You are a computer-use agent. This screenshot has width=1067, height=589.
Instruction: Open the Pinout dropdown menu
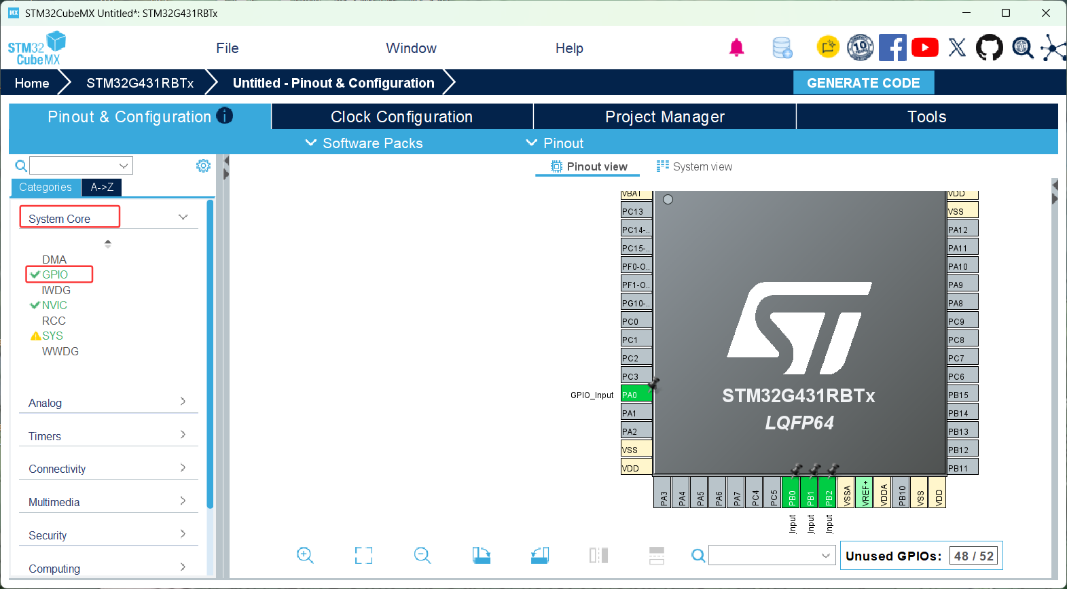click(x=555, y=143)
